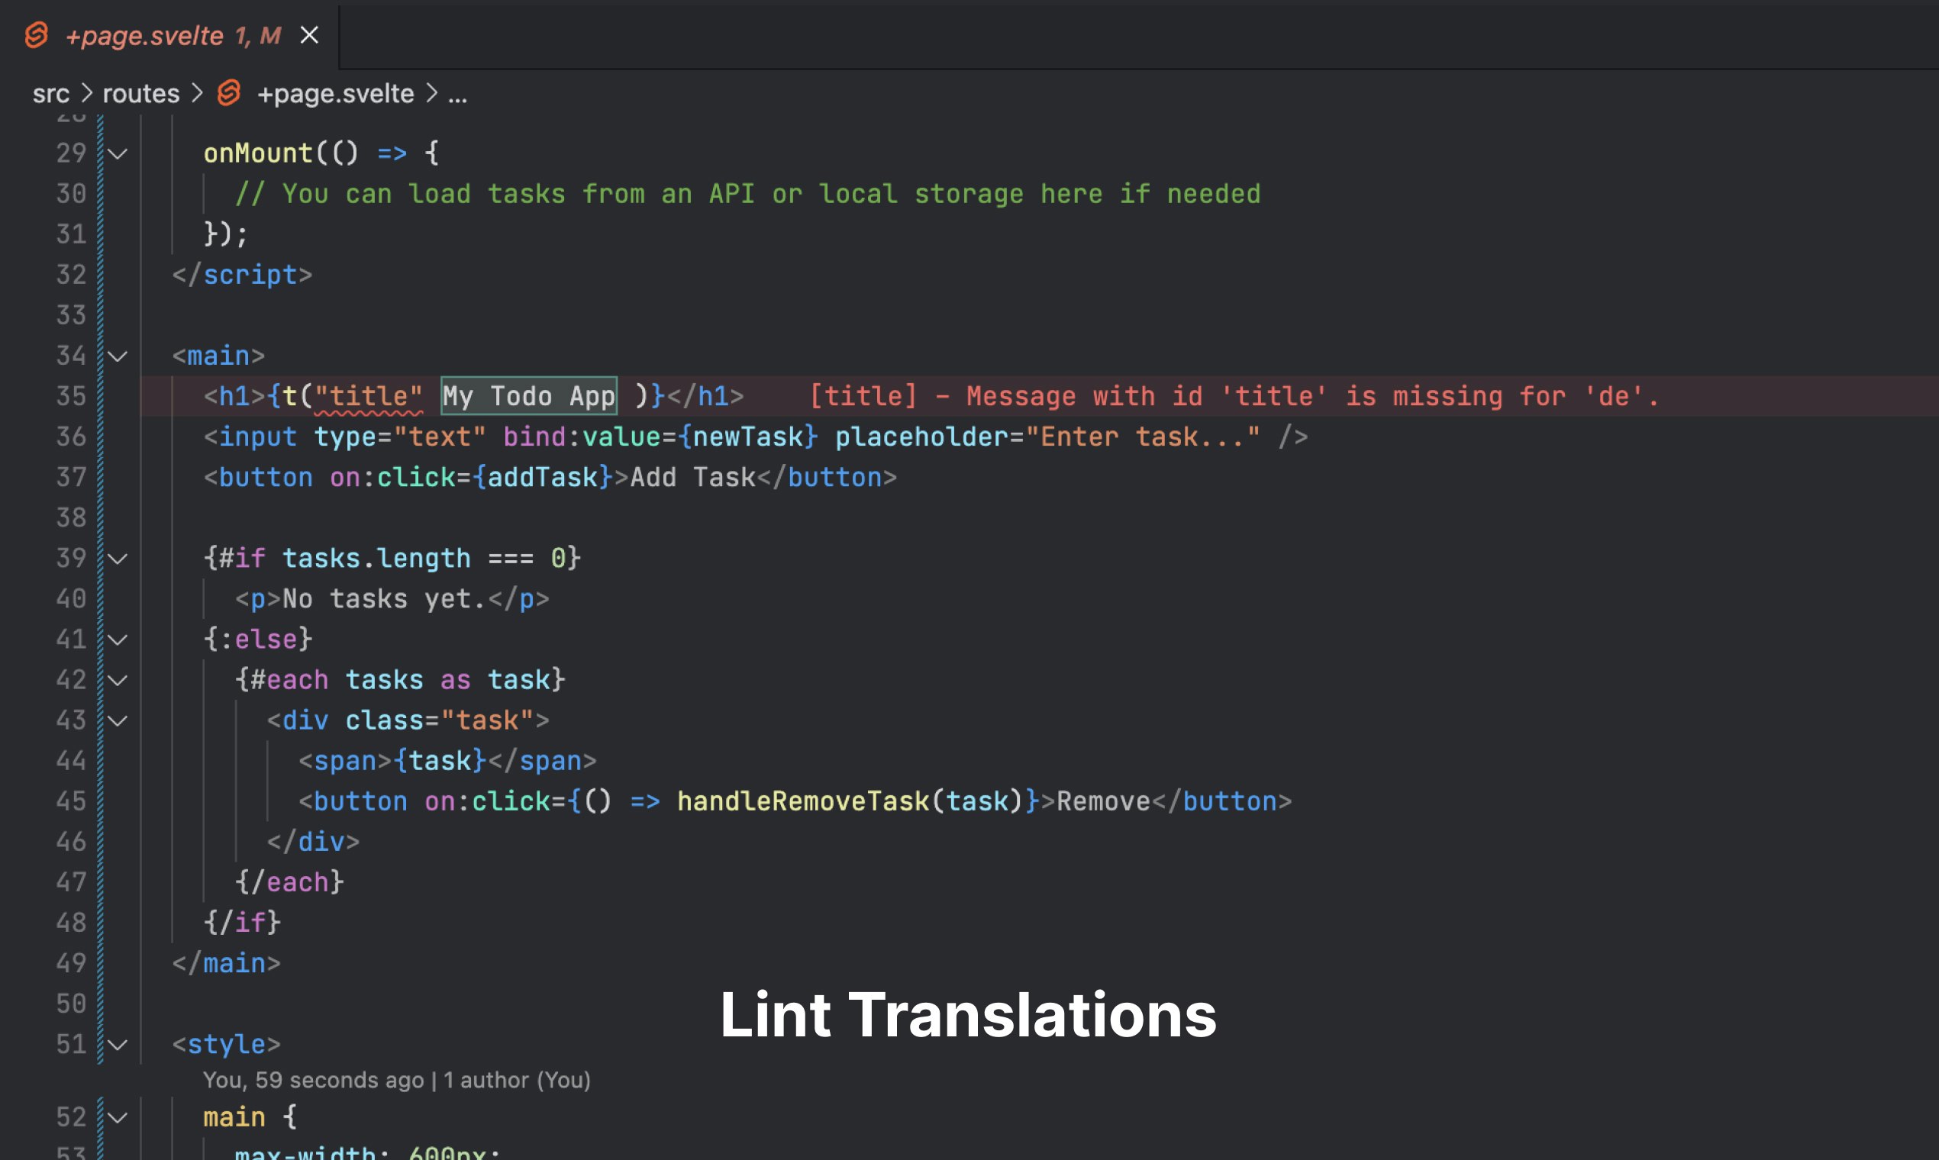Click line number 35 in the gutter
This screenshot has width=1939, height=1160.
click(70, 396)
